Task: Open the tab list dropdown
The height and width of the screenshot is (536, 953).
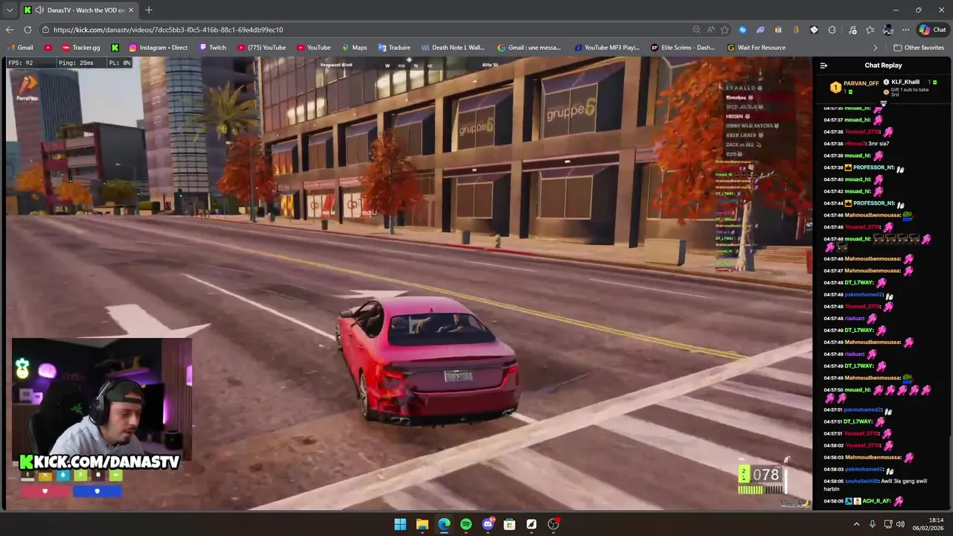Action: (9, 10)
